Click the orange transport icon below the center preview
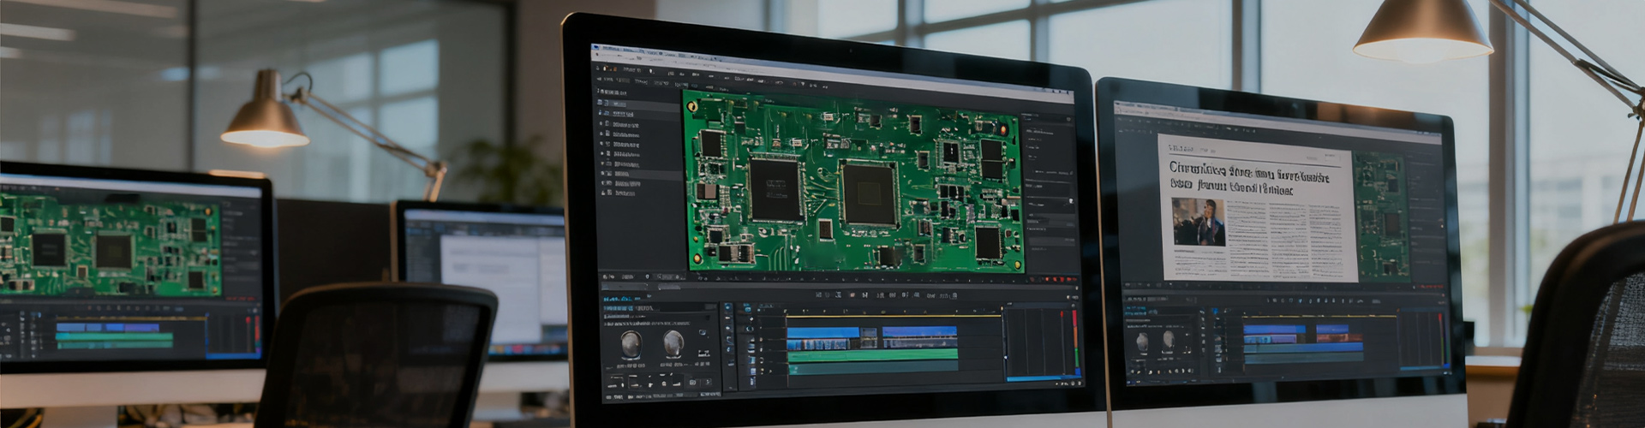The width and height of the screenshot is (1645, 428). (x=852, y=294)
